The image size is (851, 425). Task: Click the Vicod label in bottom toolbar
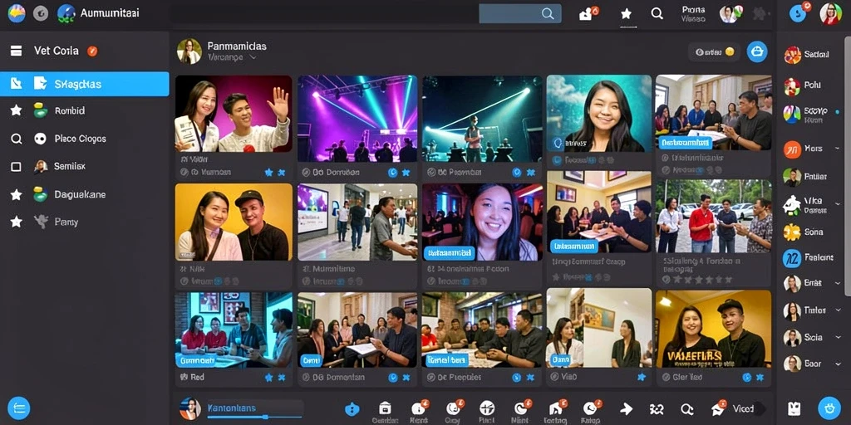tap(743, 408)
